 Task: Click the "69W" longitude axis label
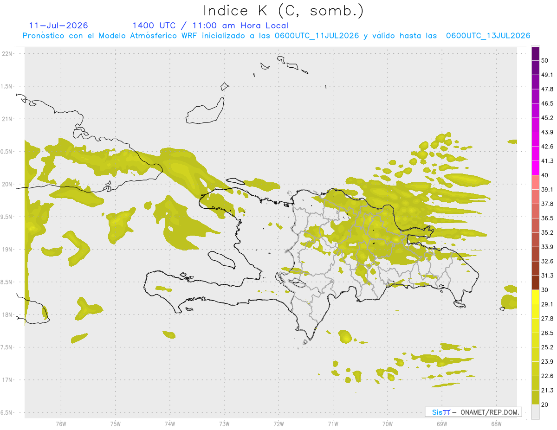point(442,424)
